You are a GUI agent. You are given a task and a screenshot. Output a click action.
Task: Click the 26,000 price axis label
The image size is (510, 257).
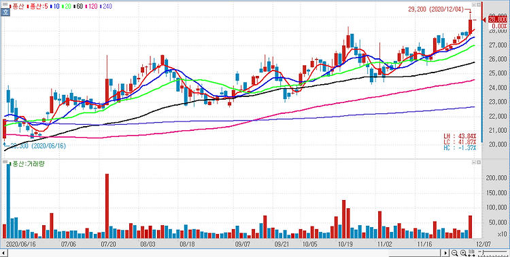(x=498, y=60)
